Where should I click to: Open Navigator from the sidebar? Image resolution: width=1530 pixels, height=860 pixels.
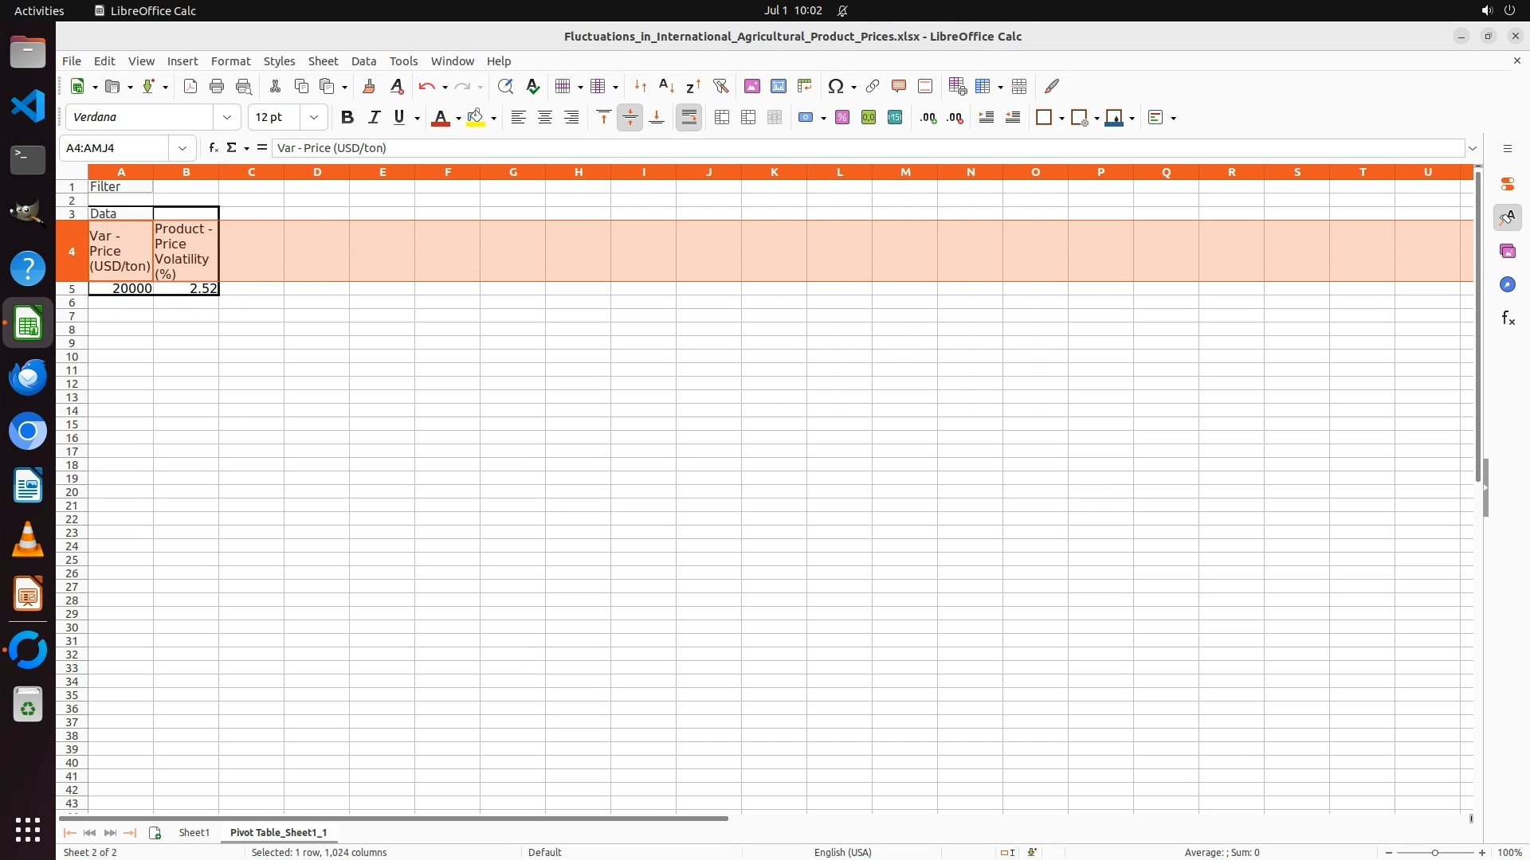point(1507,285)
